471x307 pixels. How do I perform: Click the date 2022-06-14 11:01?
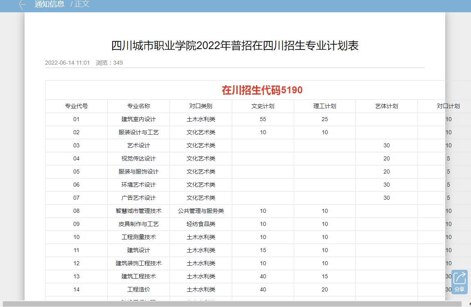pyautogui.click(x=67, y=63)
